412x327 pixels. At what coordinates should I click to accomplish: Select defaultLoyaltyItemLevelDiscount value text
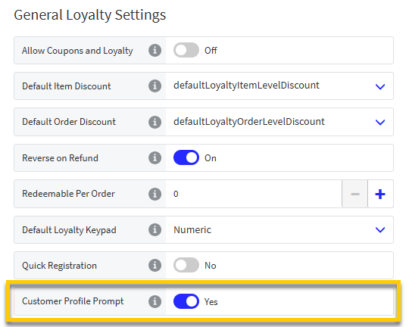click(246, 86)
